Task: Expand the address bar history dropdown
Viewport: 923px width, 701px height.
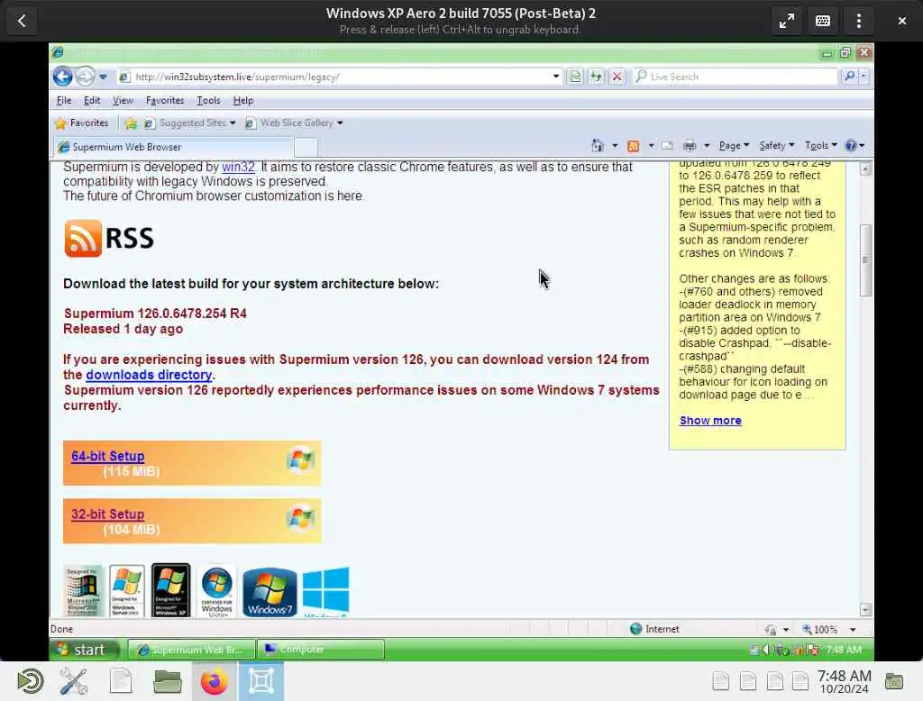Action: click(x=555, y=77)
